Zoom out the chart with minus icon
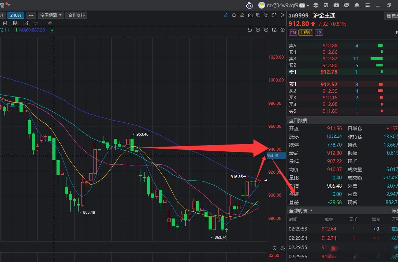The width and height of the screenshot is (398, 262). (x=266, y=30)
